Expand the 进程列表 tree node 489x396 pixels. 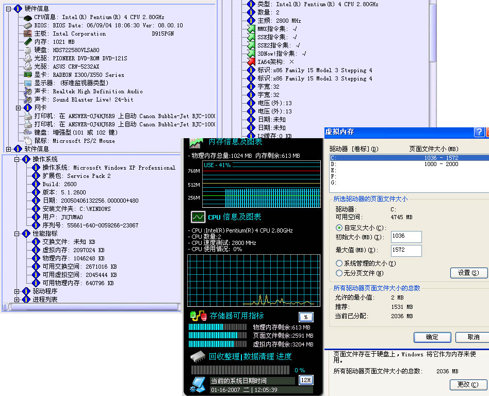tap(17, 300)
